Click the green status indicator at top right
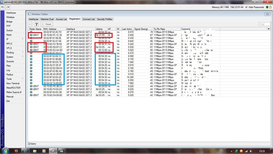Screen dimensions: 273x154 267,7
